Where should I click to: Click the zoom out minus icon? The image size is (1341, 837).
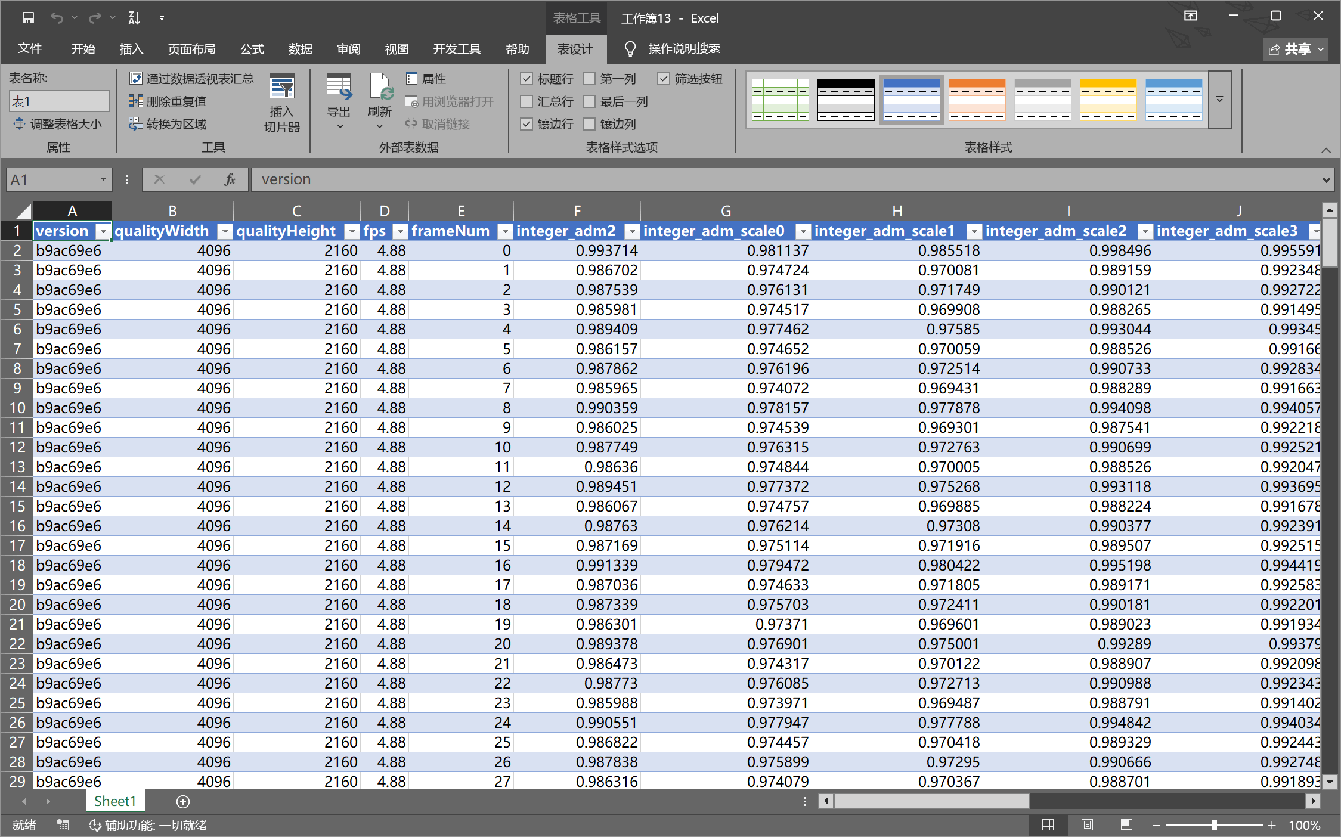click(x=1156, y=825)
